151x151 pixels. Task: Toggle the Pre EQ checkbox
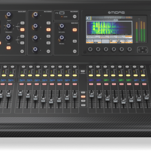click(x=88, y=37)
